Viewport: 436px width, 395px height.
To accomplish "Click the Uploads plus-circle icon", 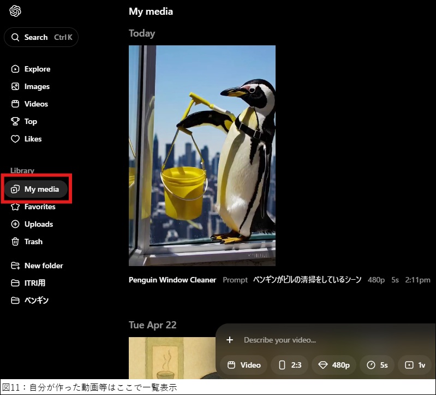I will point(15,224).
